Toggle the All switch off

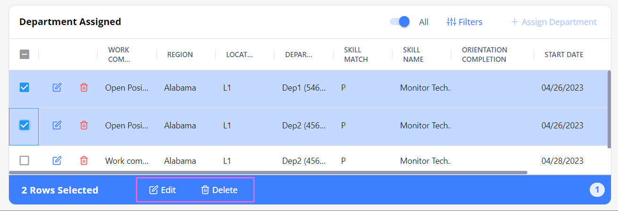(400, 22)
